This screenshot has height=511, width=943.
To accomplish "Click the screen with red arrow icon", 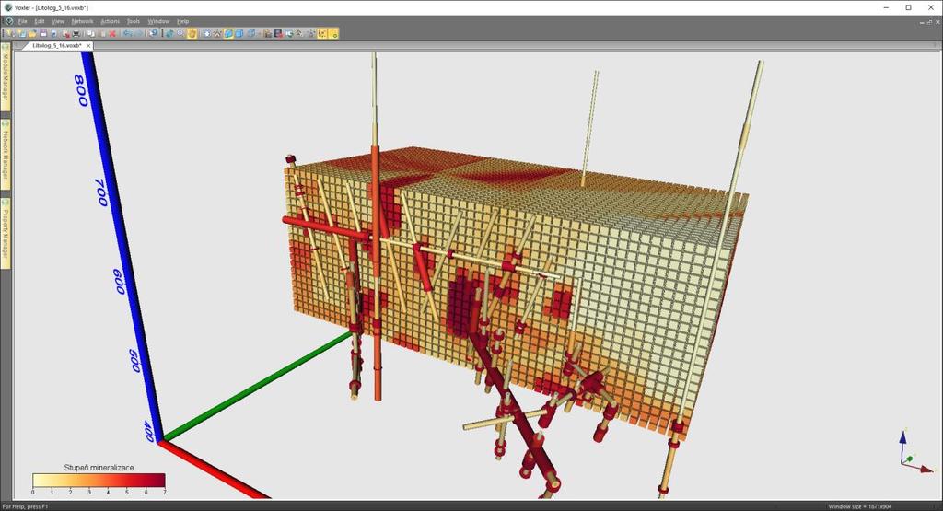I will point(278,34).
